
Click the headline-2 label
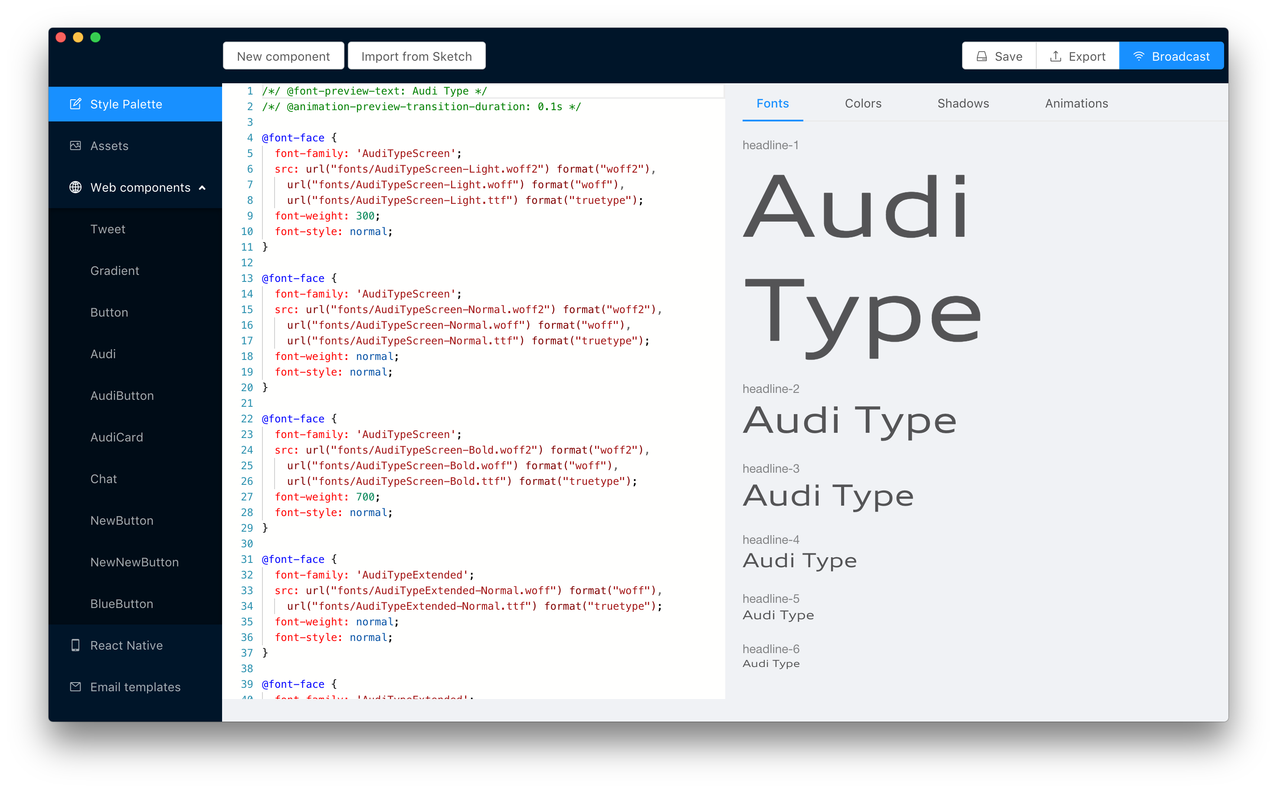coord(771,389)
